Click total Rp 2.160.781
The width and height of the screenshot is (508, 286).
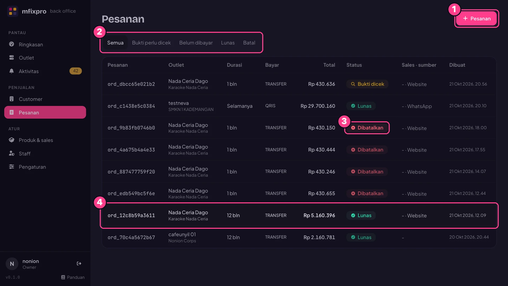(x=319, y=237)
